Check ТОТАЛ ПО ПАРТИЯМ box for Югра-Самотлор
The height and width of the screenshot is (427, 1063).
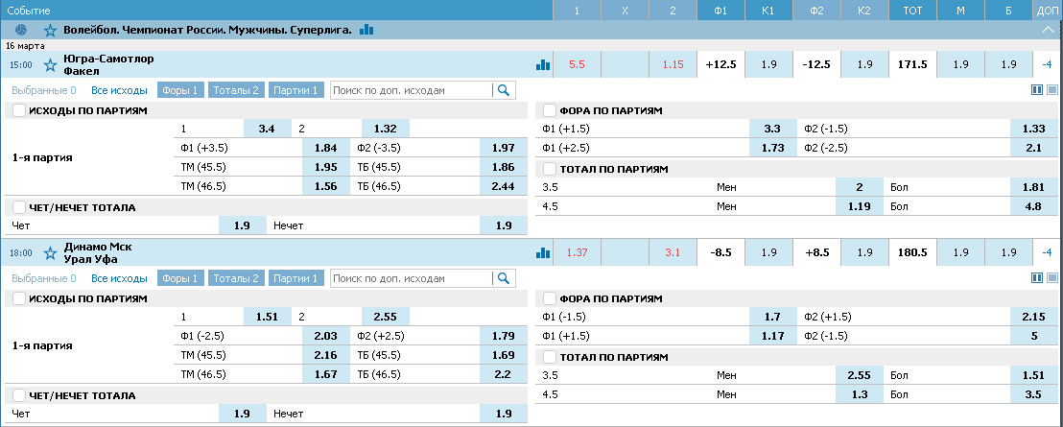pos(550,170)
